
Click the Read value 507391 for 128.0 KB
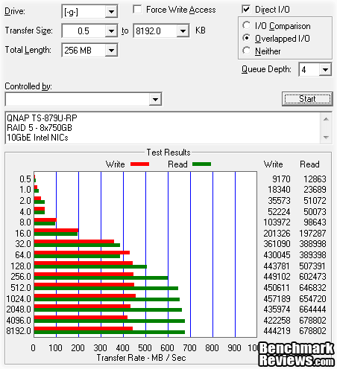[x=312, y=266]
